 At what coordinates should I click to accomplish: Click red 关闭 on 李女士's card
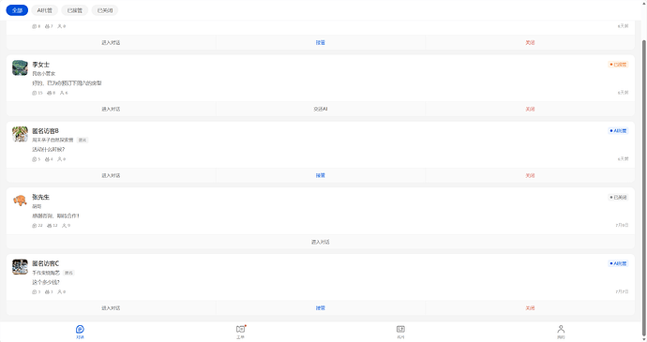pos(530,109)
